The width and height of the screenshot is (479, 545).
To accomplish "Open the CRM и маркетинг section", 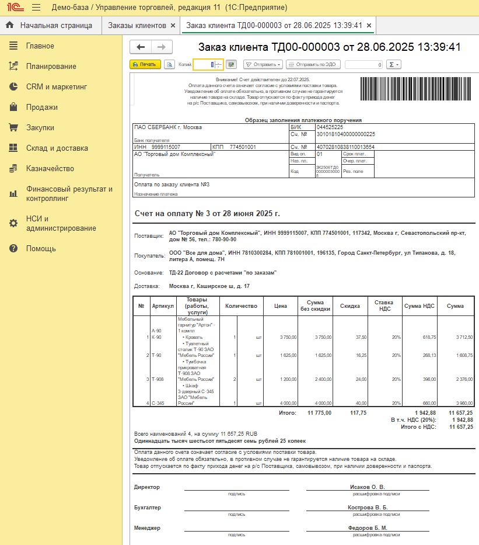I will (x=61, y=86).
